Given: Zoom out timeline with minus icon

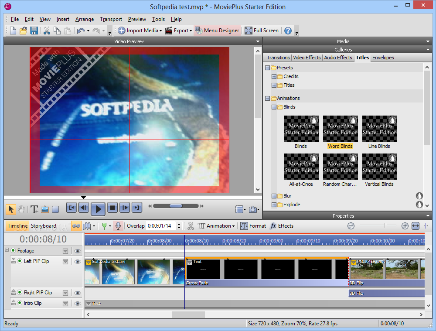Looking at the screenshot, I should [351, 226].
